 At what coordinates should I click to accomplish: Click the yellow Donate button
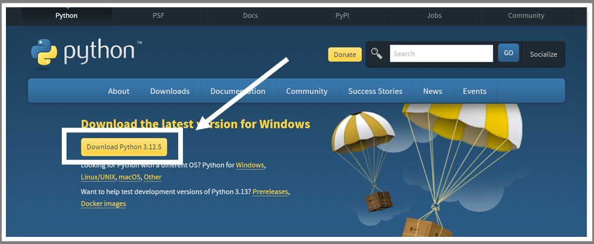345,55
